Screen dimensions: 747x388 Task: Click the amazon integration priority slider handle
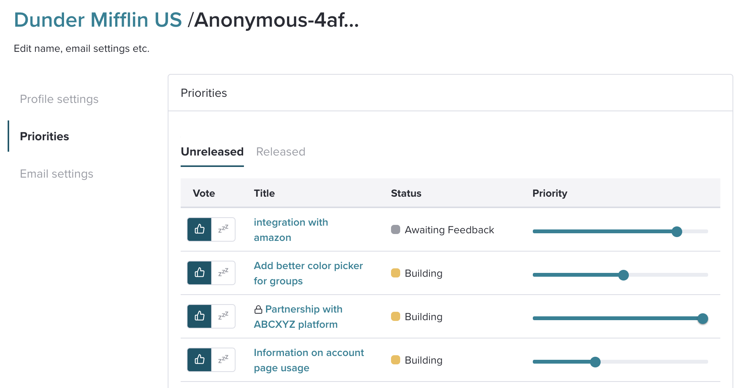677,231
